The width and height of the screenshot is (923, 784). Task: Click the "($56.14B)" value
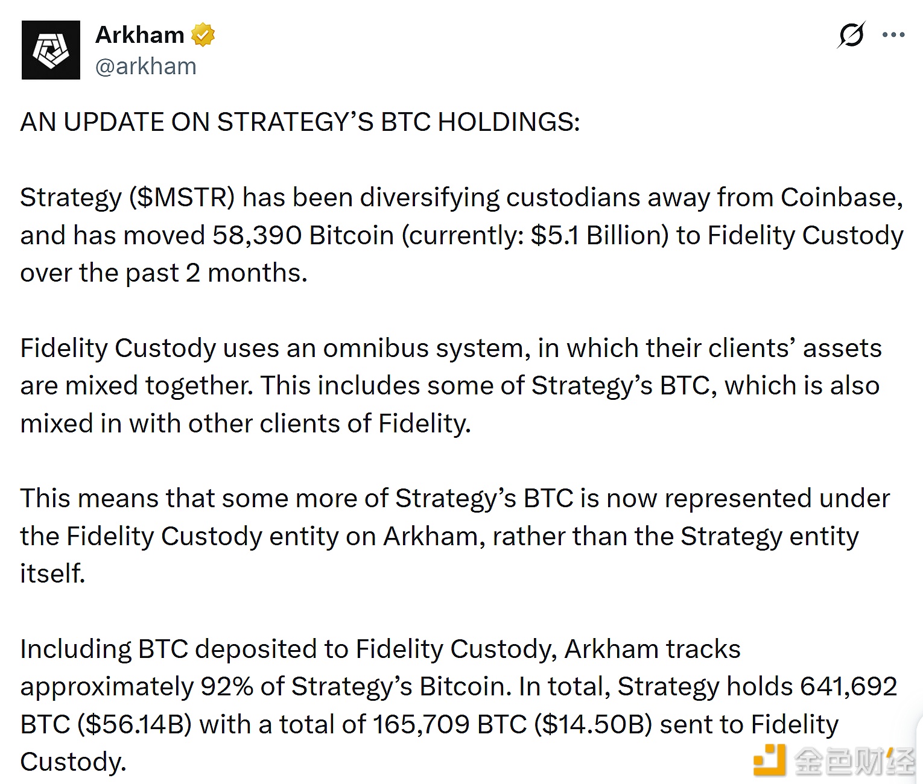point(134,724)
